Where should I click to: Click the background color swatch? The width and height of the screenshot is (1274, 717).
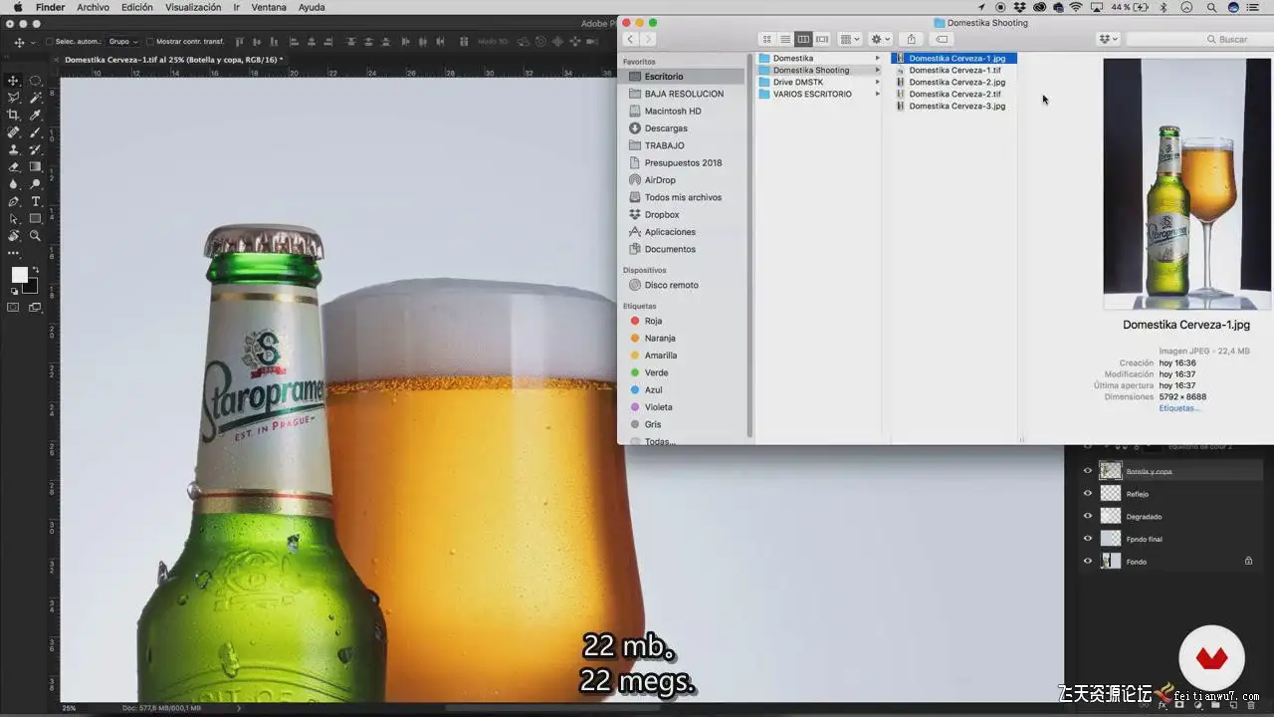32,287
